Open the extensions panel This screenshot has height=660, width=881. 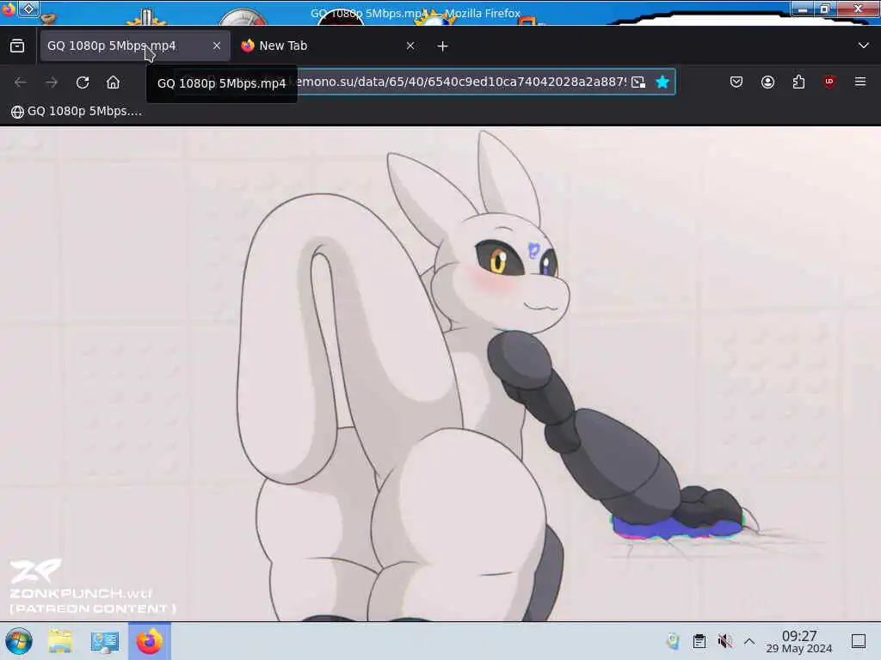pos(798,82)
